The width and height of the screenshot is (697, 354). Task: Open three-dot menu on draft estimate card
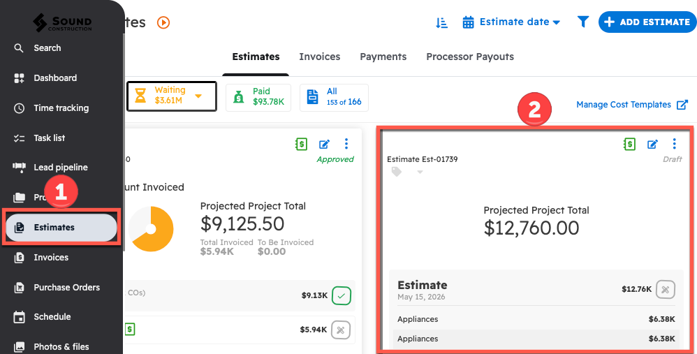[674, 144]
